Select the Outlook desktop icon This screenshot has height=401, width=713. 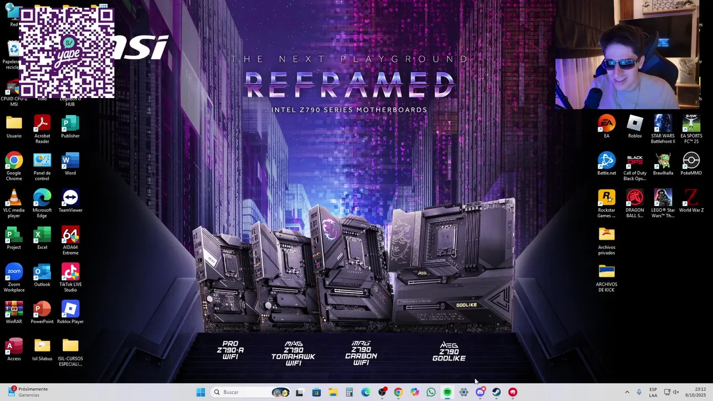[x=42, y=275]
